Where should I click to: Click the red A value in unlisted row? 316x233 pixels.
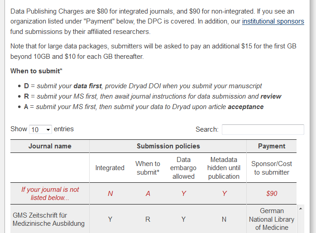(148, 194)
